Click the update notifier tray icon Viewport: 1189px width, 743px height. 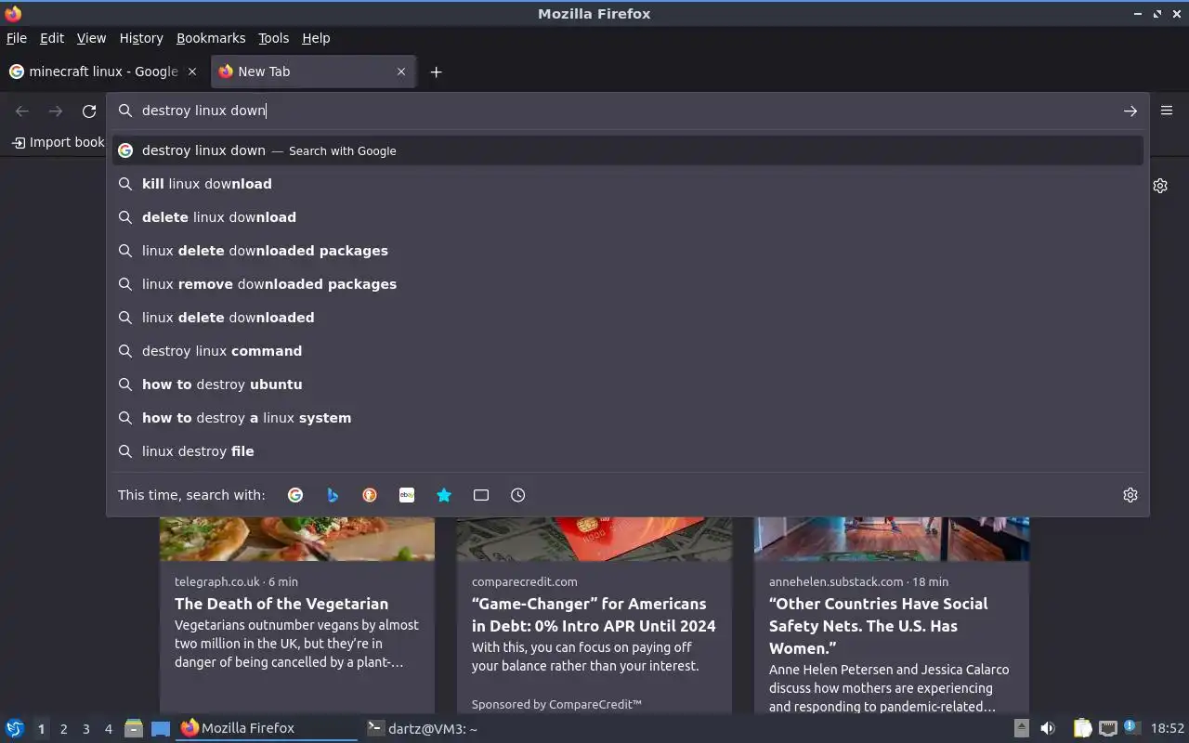1131,727
